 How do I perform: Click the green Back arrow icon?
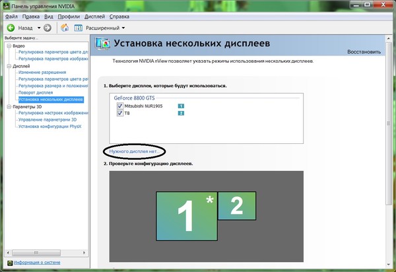click(11, 28)
